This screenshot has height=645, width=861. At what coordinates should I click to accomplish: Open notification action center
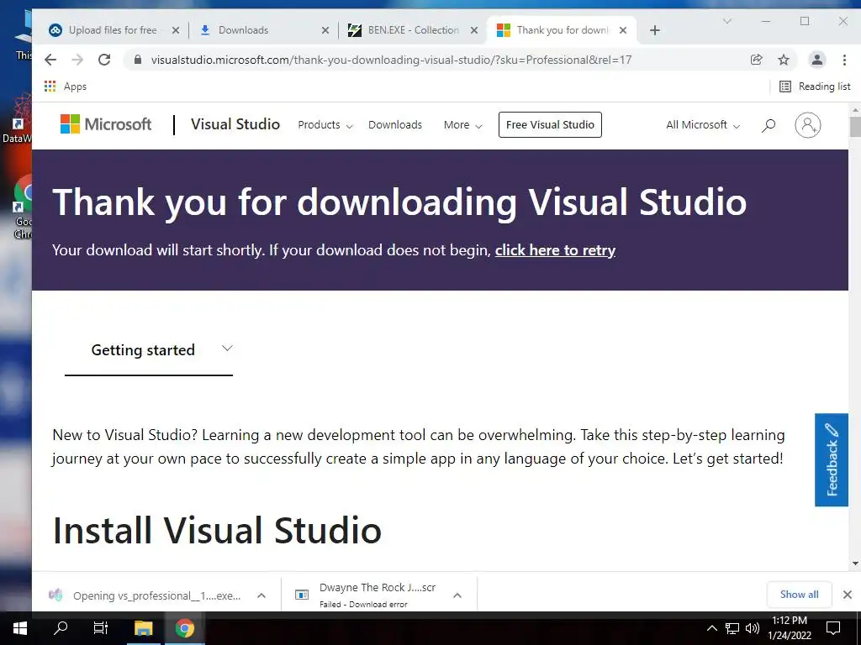click(833, 628)
